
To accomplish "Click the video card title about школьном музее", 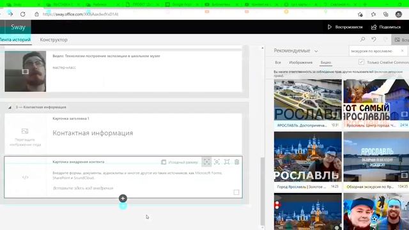I will [107, 56].
